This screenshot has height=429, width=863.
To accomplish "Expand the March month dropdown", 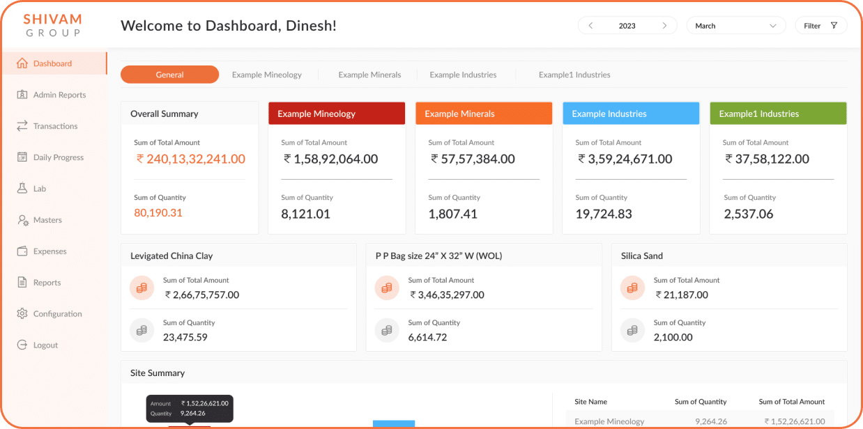I will [735, 26].
